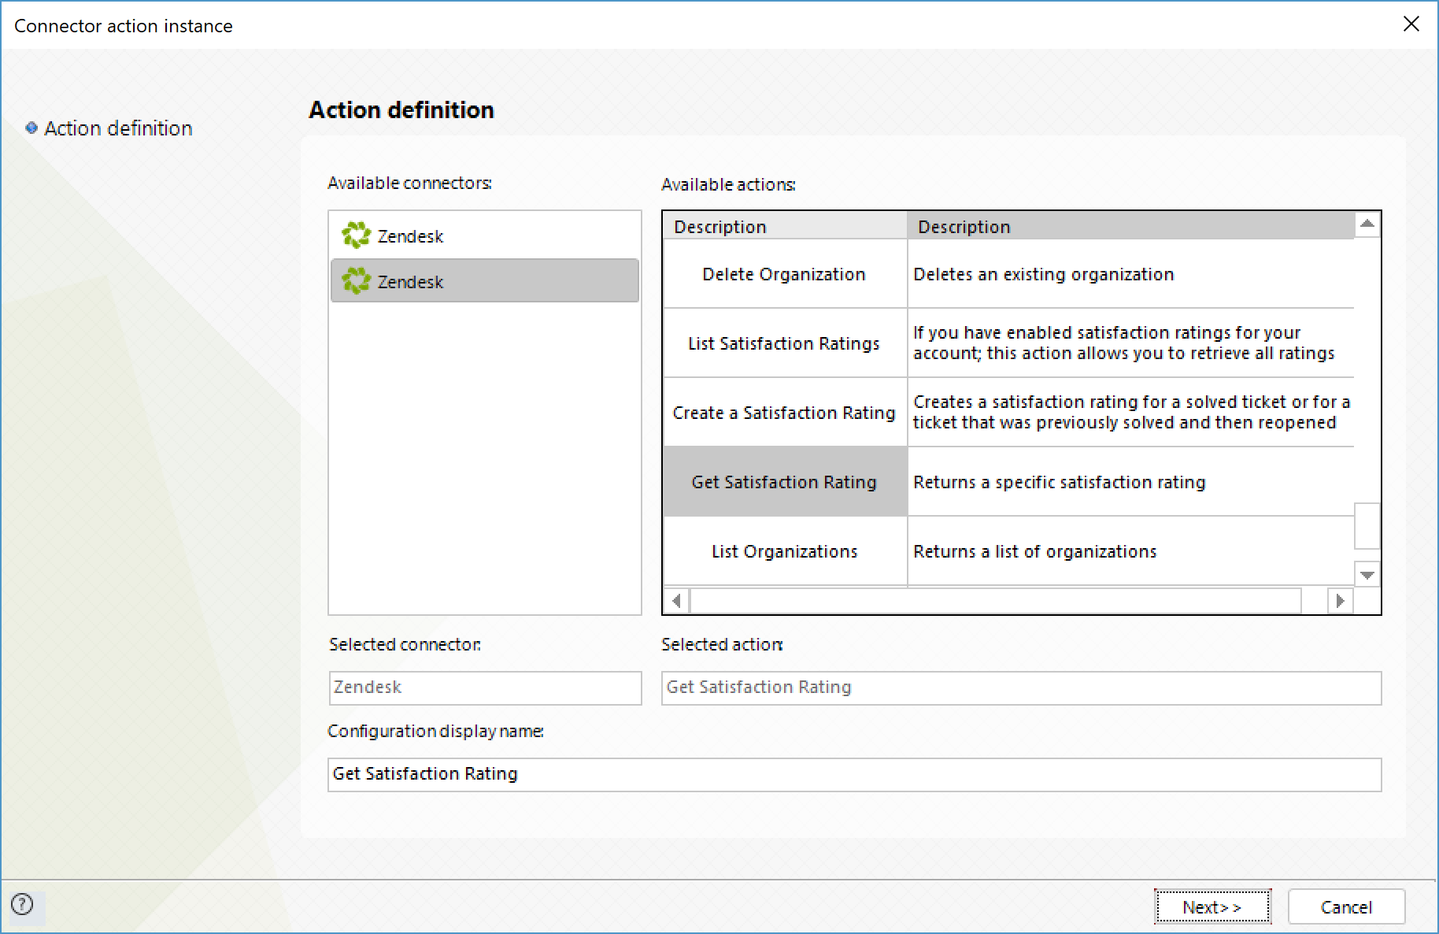1439x934 pixels.
Task: Select the highlighted second Zendesk connector
Action: tap(485, 281)
